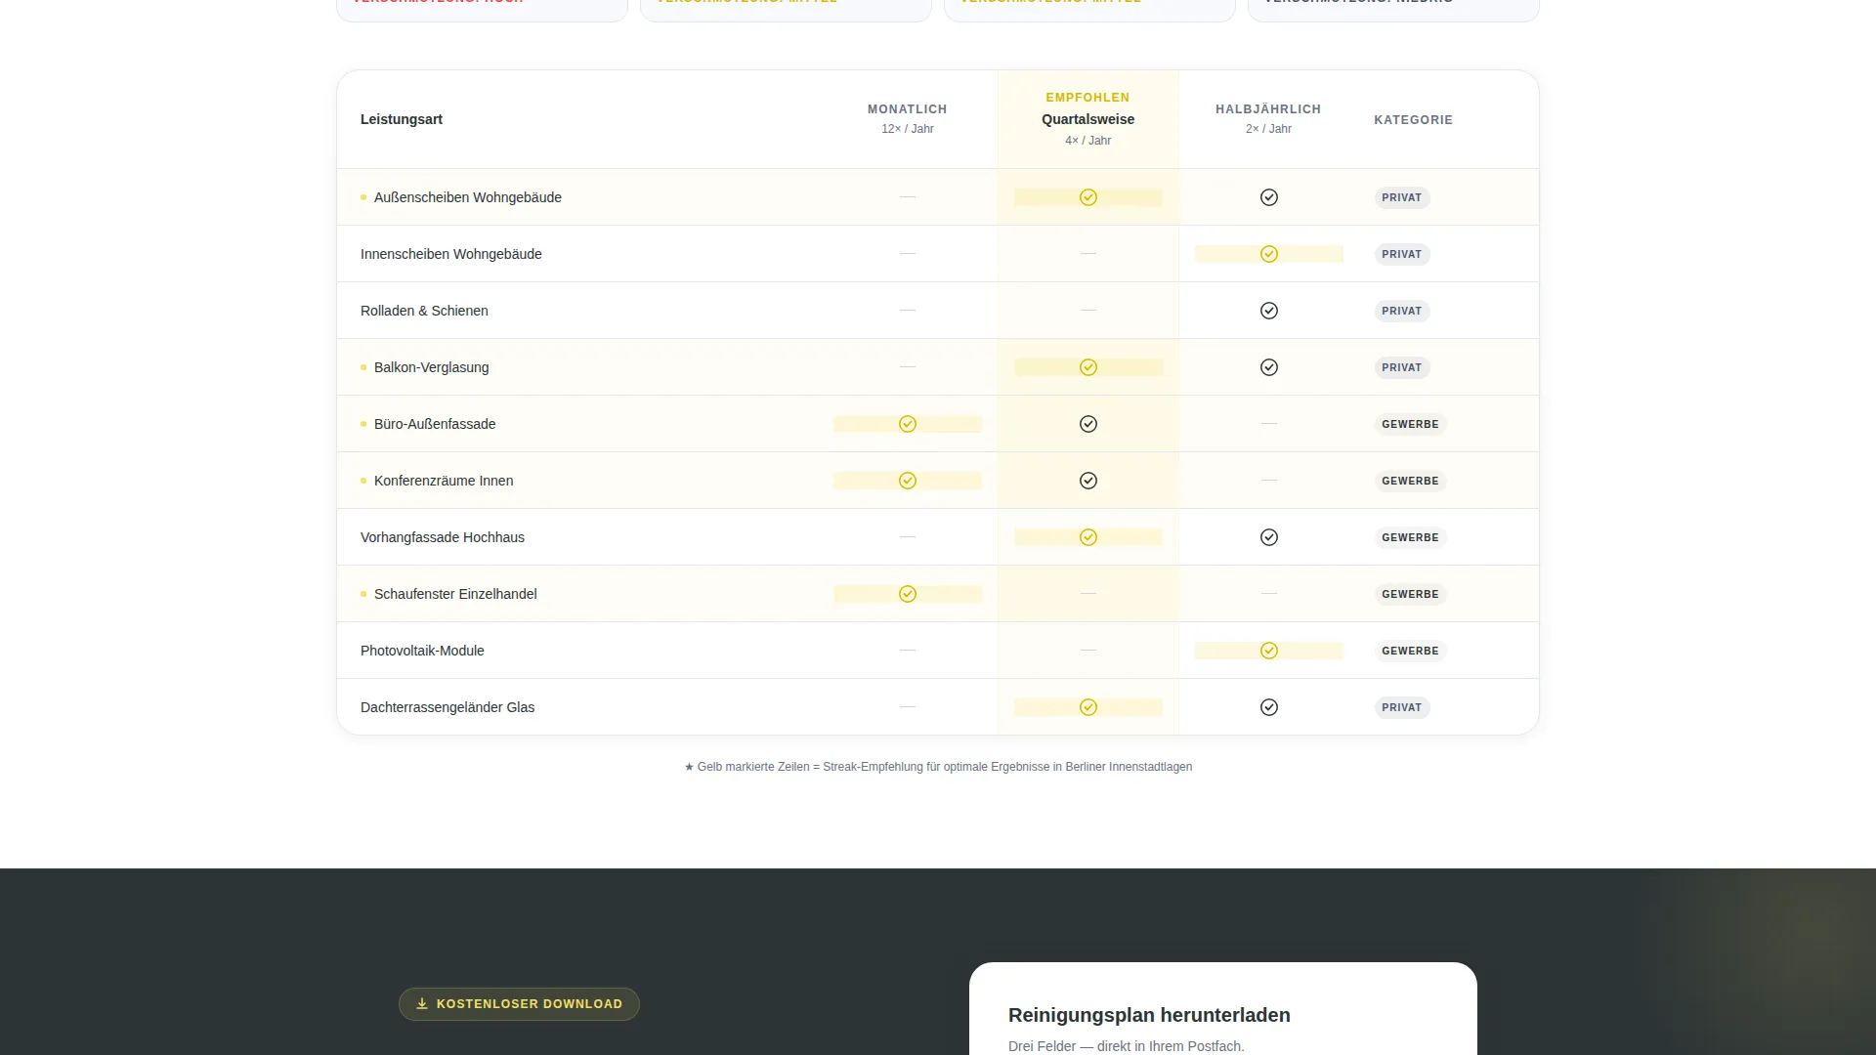Click the Konferenzräume Innen row label

click(x=443, y=481)
